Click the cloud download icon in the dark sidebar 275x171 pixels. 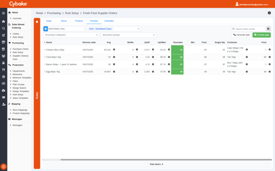pos(3,90)
